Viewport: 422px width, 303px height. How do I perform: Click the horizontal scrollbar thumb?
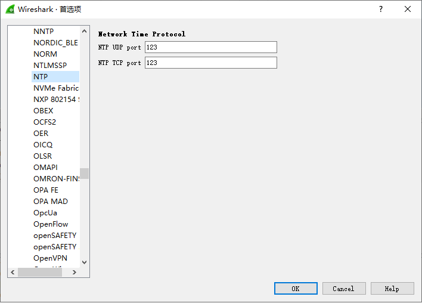(x=39, y=272)
